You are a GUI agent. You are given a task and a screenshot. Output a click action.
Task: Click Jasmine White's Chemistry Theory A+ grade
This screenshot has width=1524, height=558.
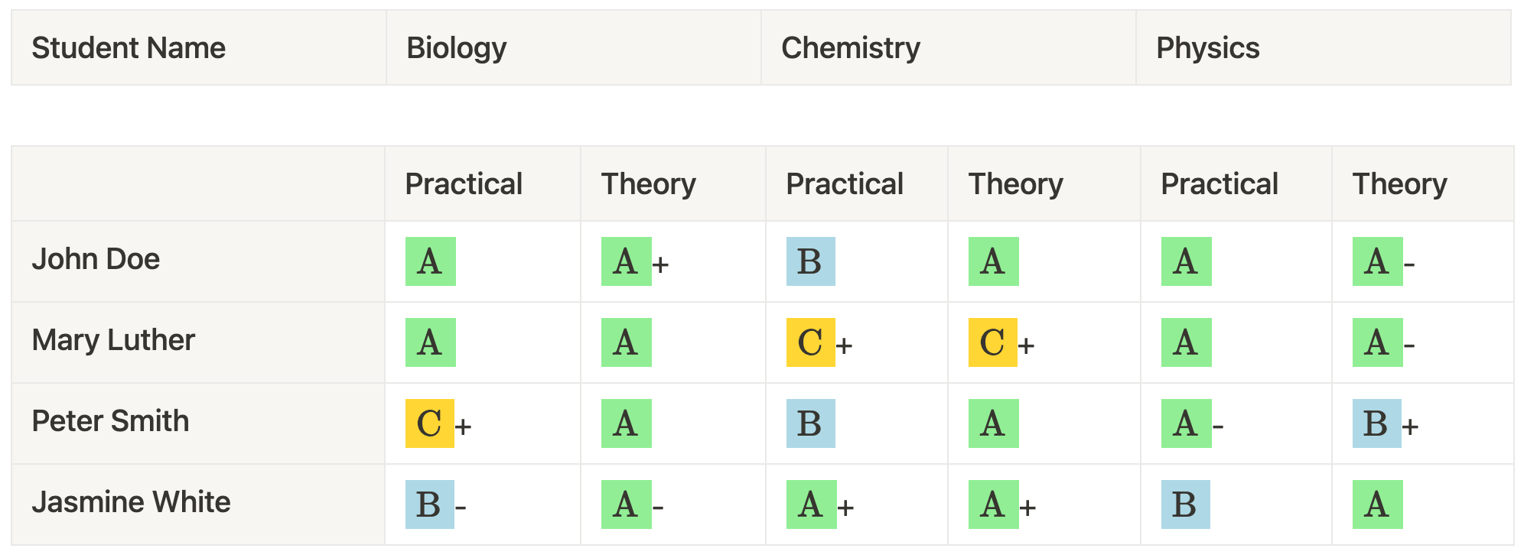tap(1002, 504)
